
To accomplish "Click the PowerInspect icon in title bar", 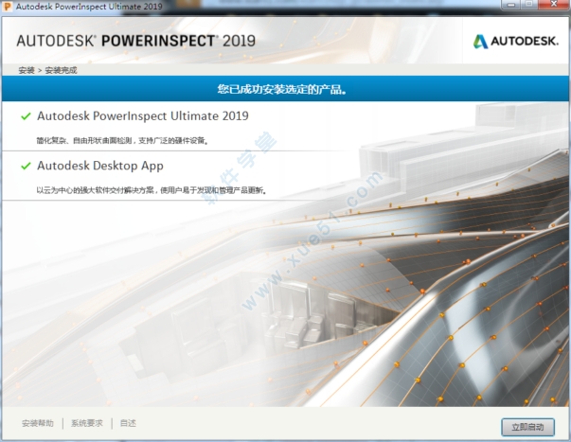I will point(8,7).
